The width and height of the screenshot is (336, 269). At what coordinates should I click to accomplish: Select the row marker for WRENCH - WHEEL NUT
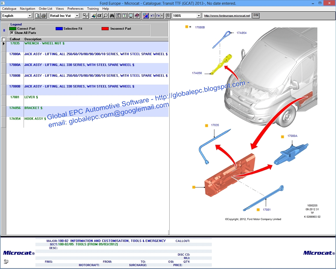tap(3, 44)
